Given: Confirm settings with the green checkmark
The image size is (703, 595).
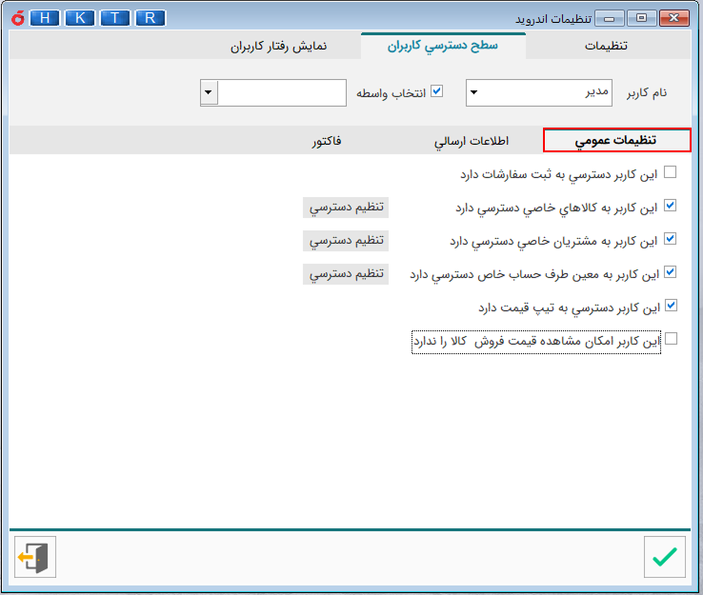Looking at the screenshot, I should [664, 557].
